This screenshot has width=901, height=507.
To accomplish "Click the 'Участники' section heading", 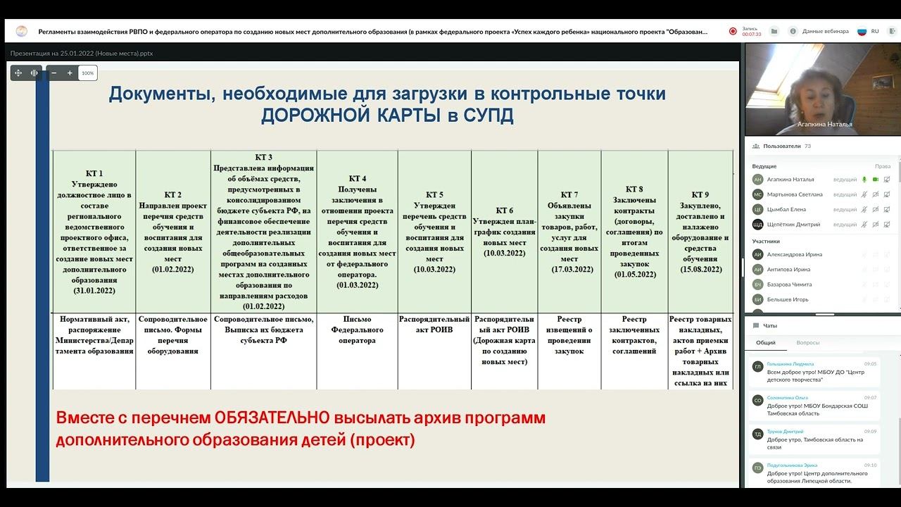I will click(766, 241).
